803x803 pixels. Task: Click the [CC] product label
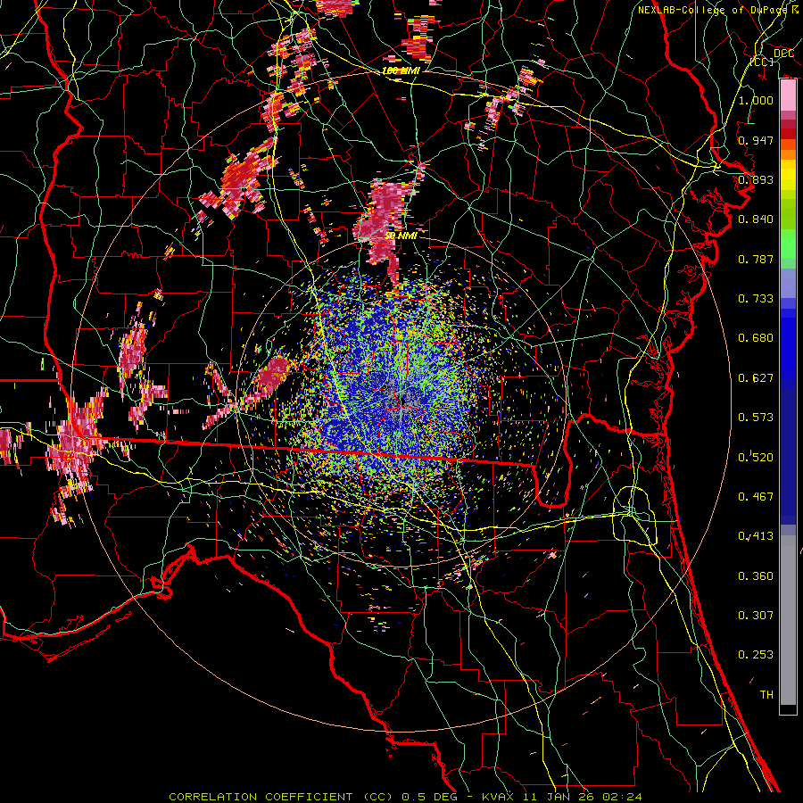tap(762, 62)
